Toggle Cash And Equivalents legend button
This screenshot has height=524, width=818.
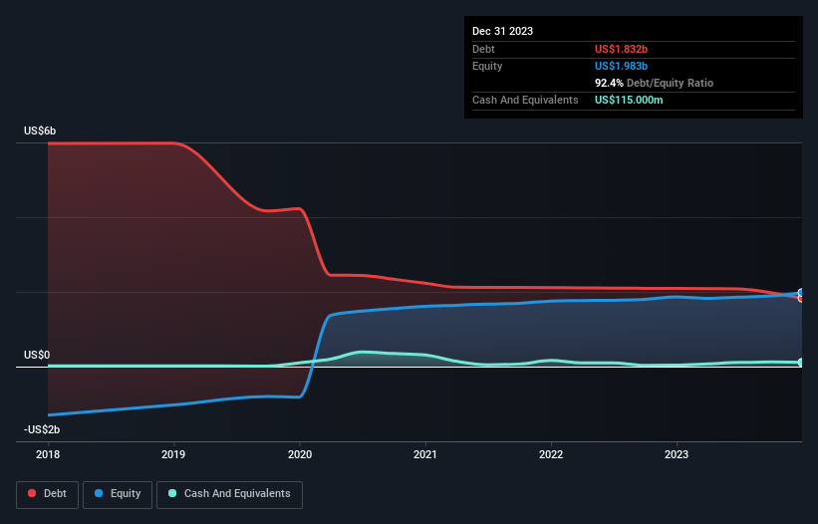pos(229,494)
